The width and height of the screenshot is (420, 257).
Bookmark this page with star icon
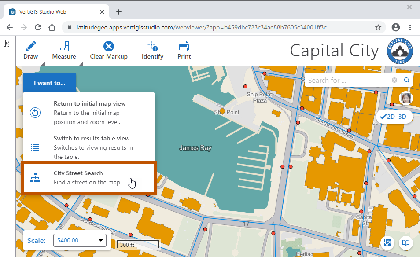[x=378, y=27]
